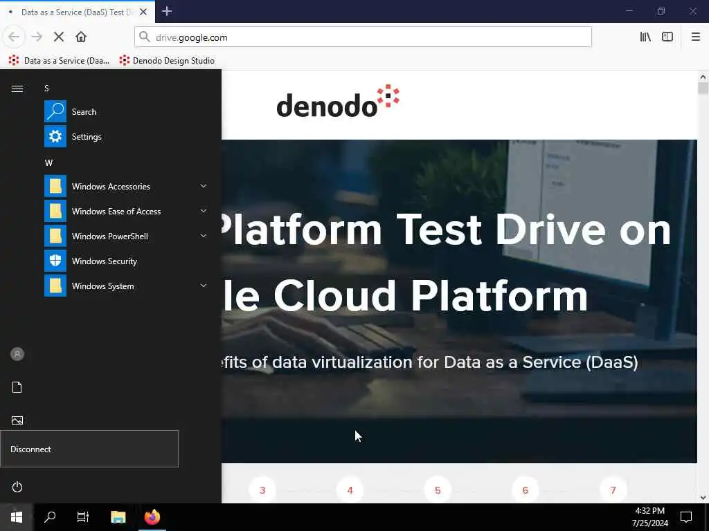Click the Start menu hamburger icon
Screen dimensions: 709x531
tap(17, 88)
